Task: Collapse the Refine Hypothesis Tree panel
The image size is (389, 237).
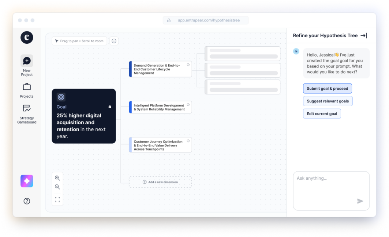Action: [363, 35]
